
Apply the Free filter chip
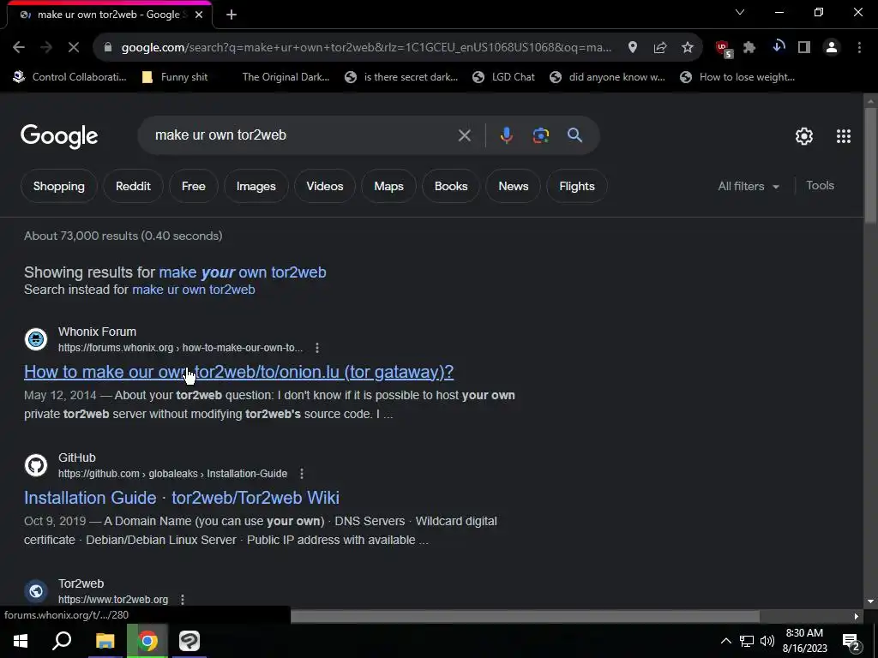pos(193,186)
